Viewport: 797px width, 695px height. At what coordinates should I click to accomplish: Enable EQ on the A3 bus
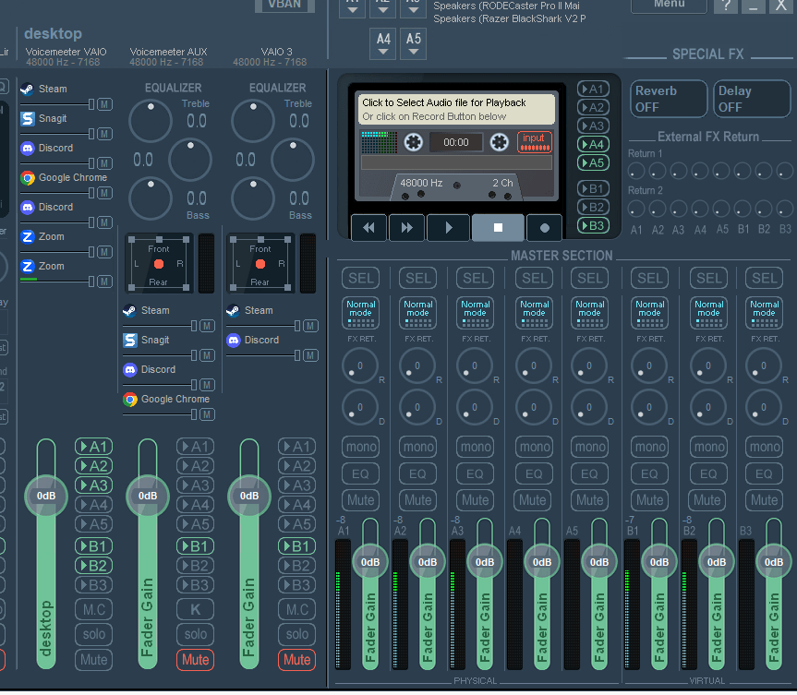476,474
